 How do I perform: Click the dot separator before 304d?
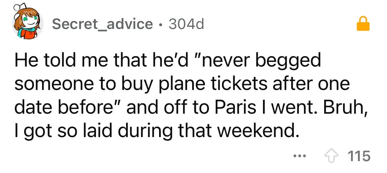[160, 24]
